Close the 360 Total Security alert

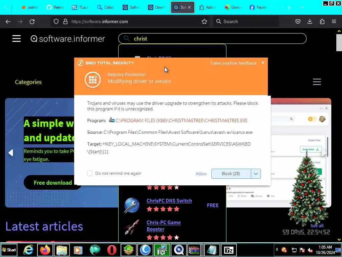click(263, 63)
